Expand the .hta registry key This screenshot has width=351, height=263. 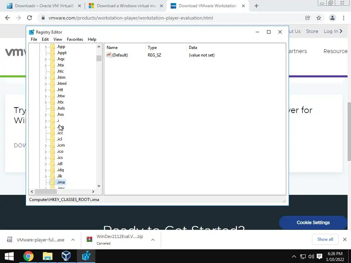tap(46, 65)
